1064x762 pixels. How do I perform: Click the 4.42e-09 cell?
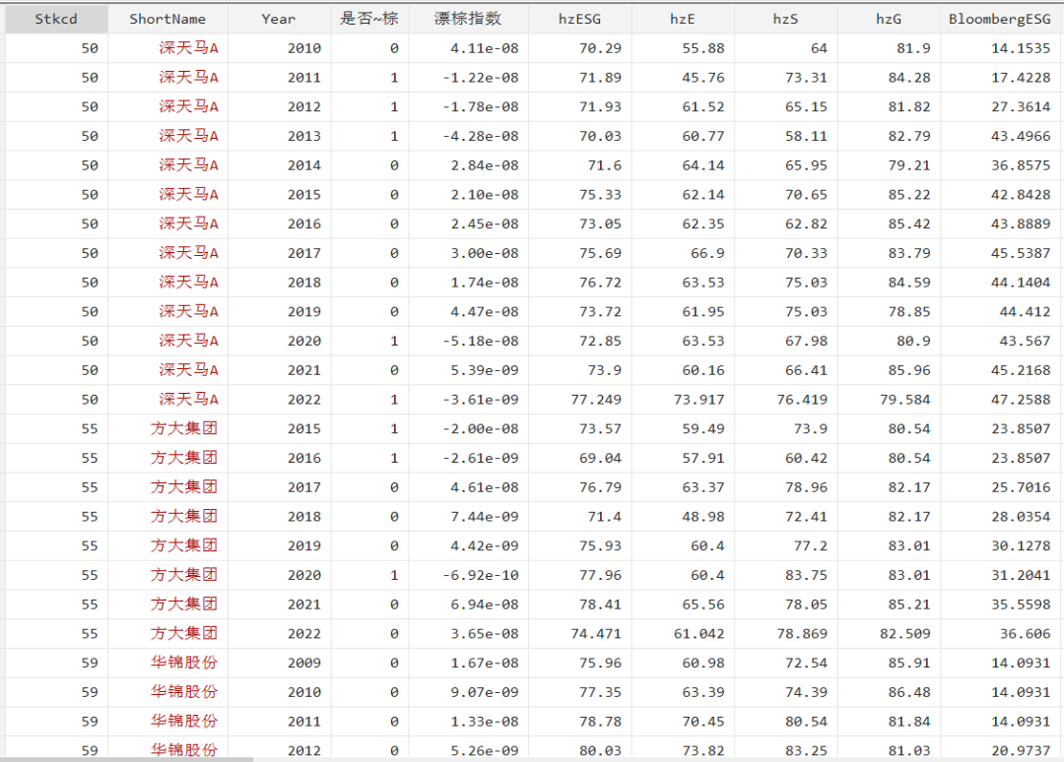pos(468,545)
